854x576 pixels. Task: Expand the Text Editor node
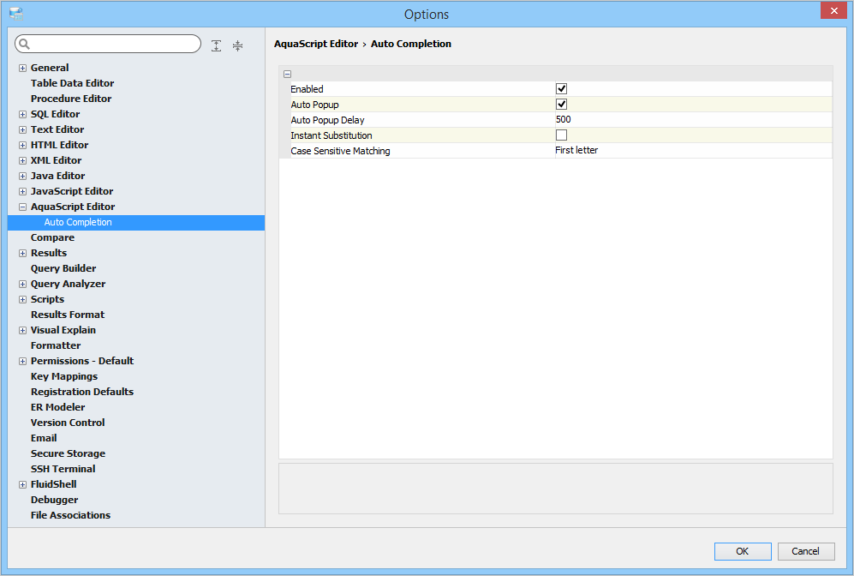click(x=22, y=129)
